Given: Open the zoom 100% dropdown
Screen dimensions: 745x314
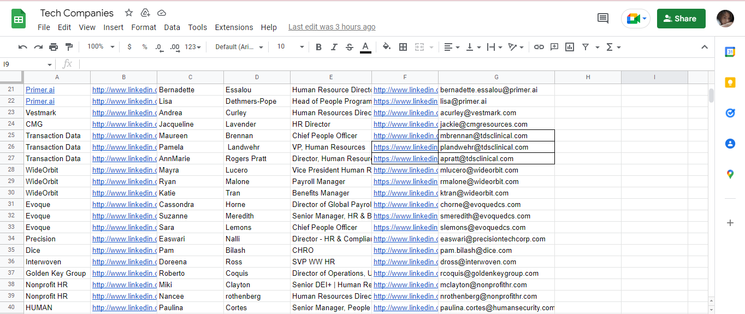Looking at the screenshot, I should [101, 47].
